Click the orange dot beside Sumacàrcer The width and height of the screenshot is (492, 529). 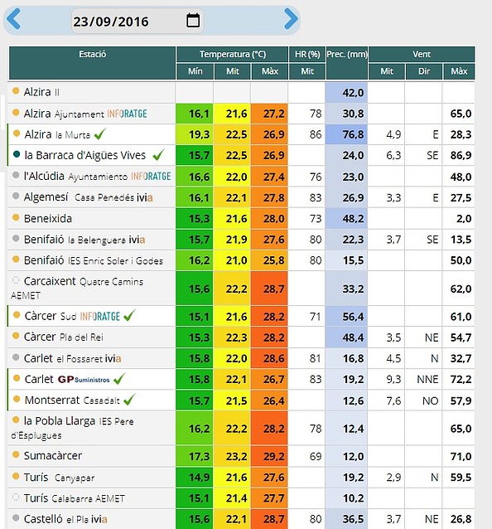pos(16,454)
